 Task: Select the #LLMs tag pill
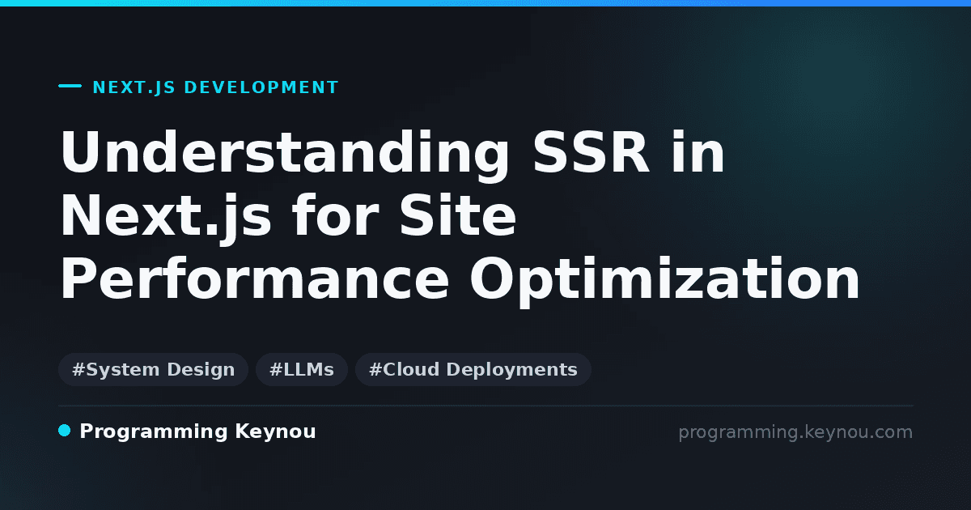click(302, 370)
